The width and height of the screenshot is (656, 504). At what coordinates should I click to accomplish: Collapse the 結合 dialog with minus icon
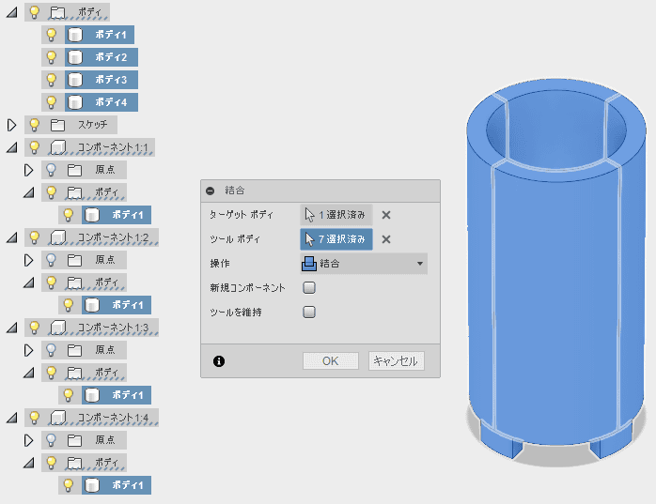click(x=210, y=191)
